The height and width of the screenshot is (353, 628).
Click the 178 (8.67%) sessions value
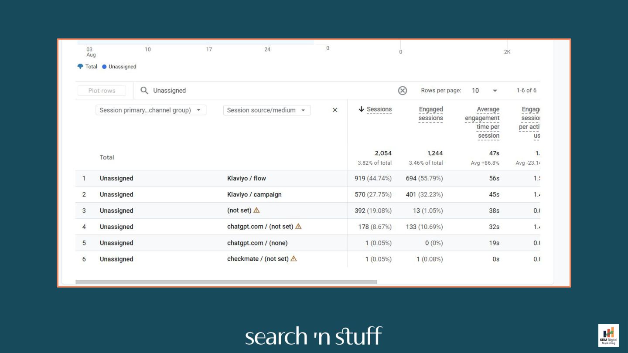[x=375, y=227]
